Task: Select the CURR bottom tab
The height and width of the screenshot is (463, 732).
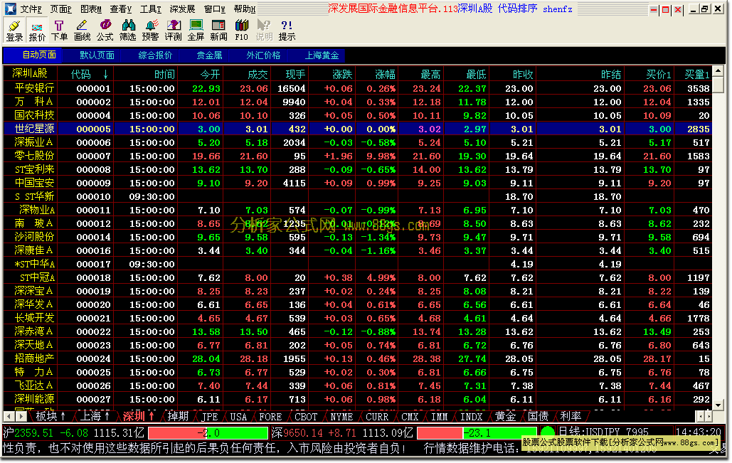Action: click(x=377, y=416)
